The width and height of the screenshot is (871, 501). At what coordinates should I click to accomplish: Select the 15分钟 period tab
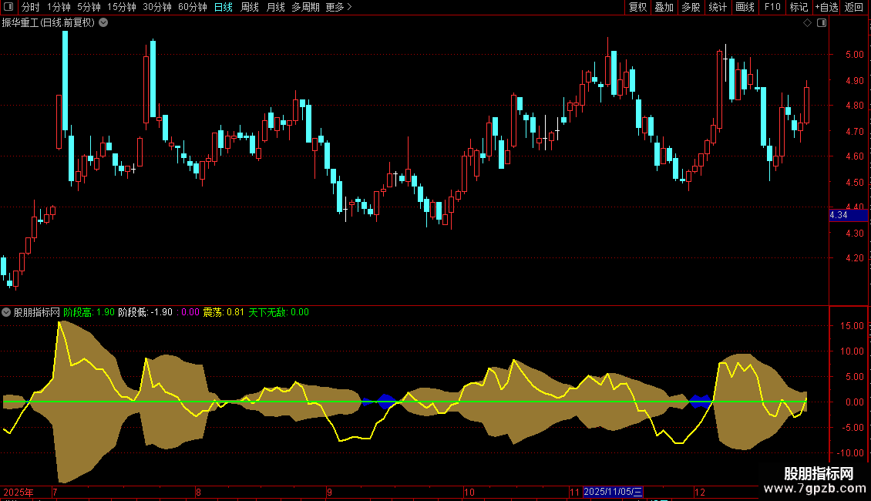click(122, 7)
